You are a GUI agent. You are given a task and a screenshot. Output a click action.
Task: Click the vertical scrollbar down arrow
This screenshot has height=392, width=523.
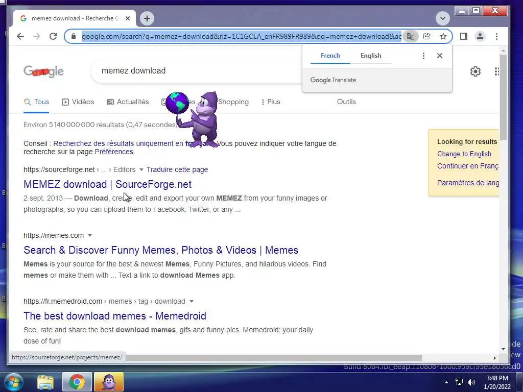(x=503, y=349)
